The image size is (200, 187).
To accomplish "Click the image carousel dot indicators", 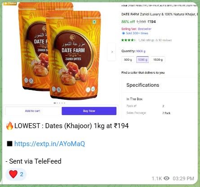I will tap(59, 103).
